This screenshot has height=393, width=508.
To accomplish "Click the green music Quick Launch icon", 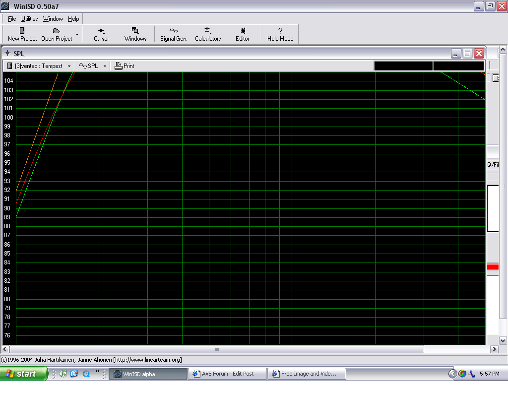I will 63,374.
